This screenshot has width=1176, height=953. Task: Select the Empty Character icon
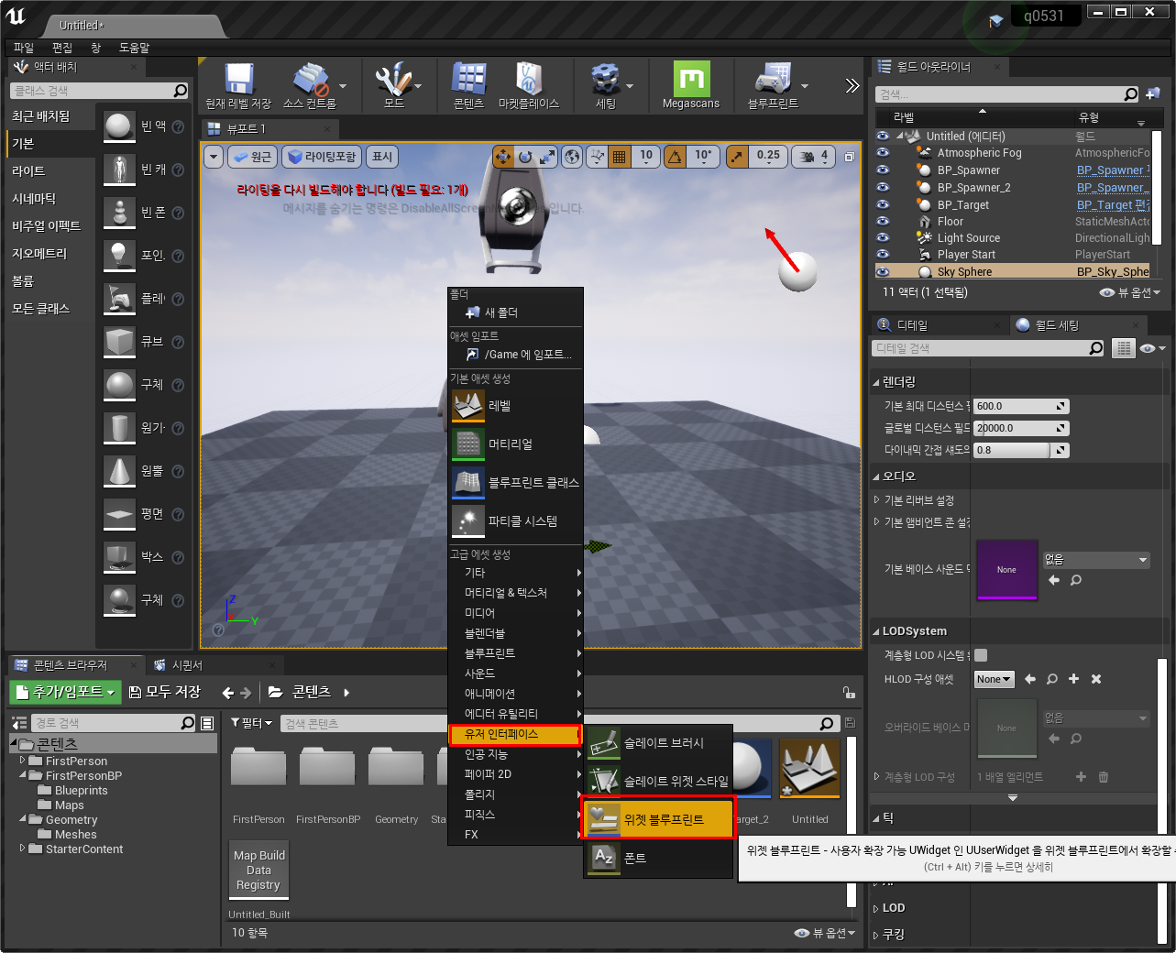click(119, 170)
